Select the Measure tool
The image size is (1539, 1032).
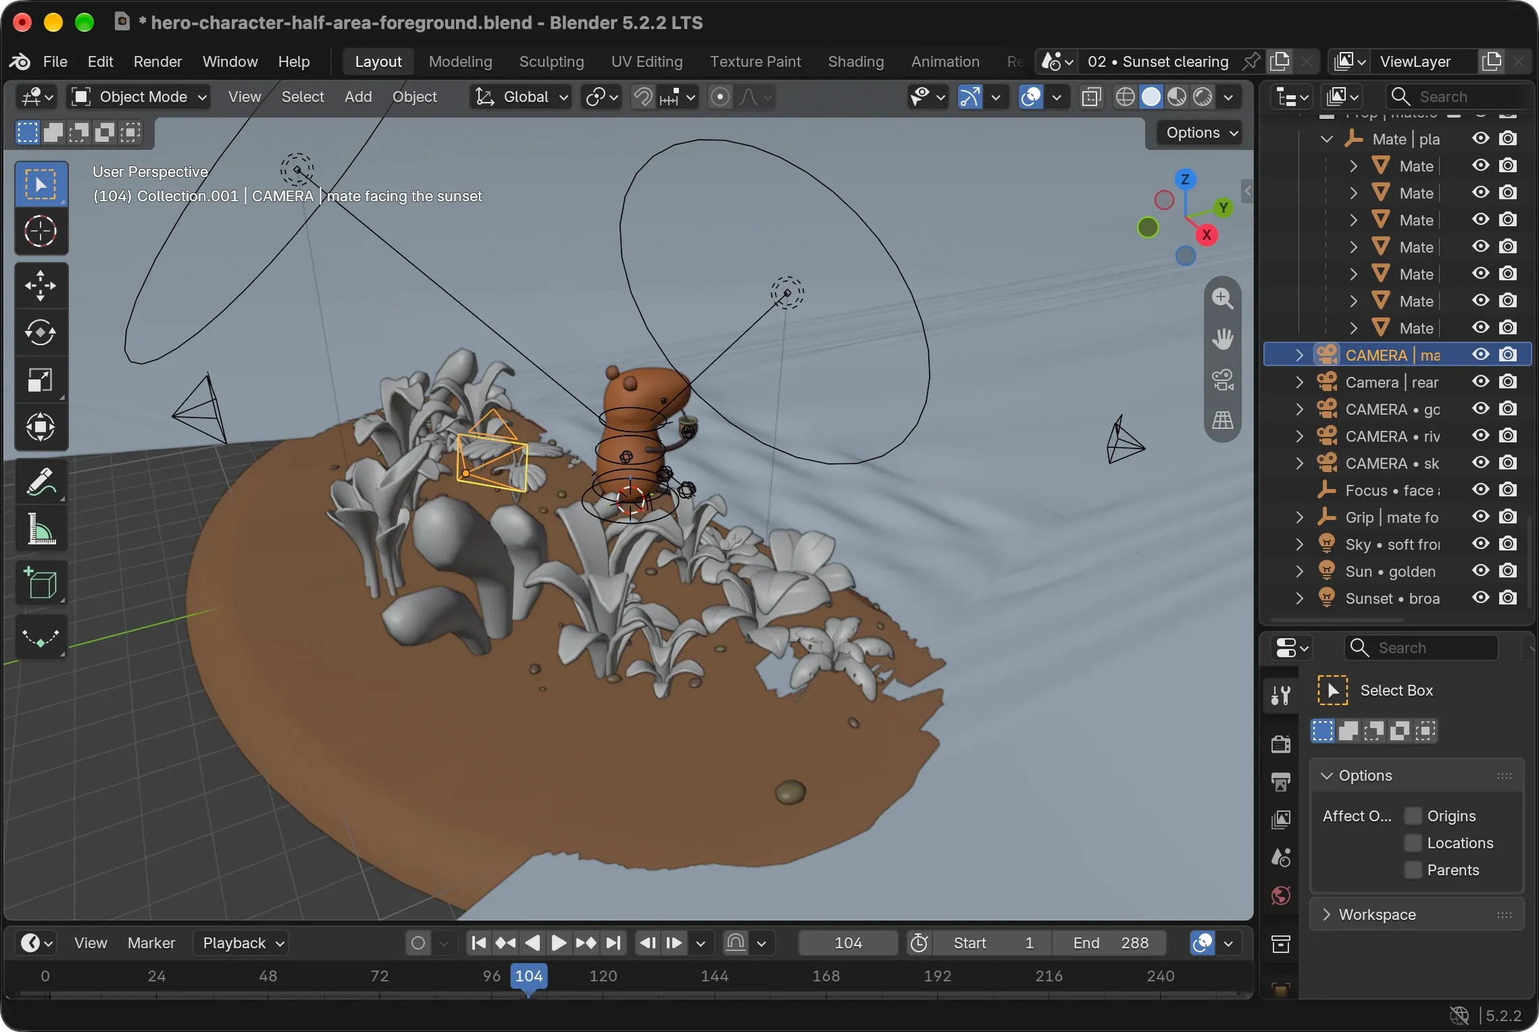[41, 529]
